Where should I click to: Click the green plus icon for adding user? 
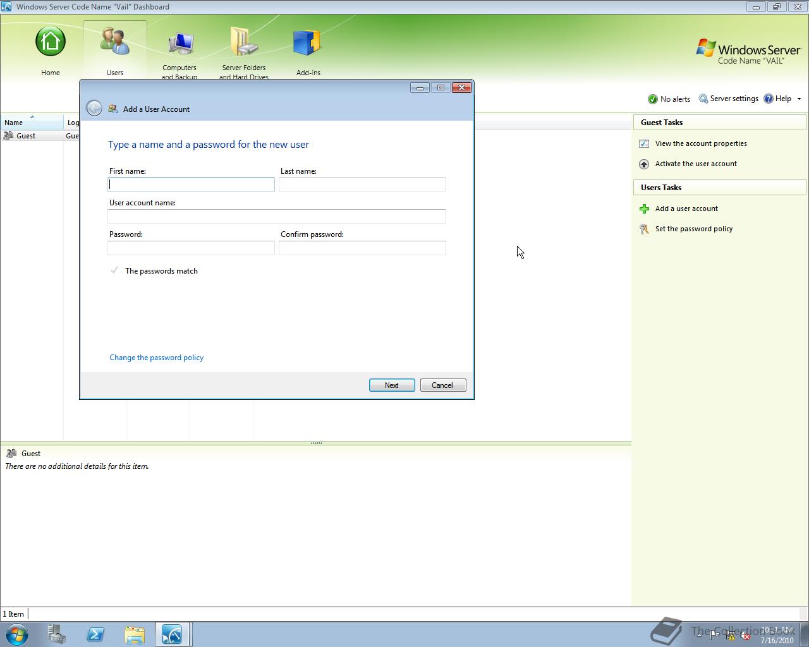pyautogui.click(x=644, y=209)
